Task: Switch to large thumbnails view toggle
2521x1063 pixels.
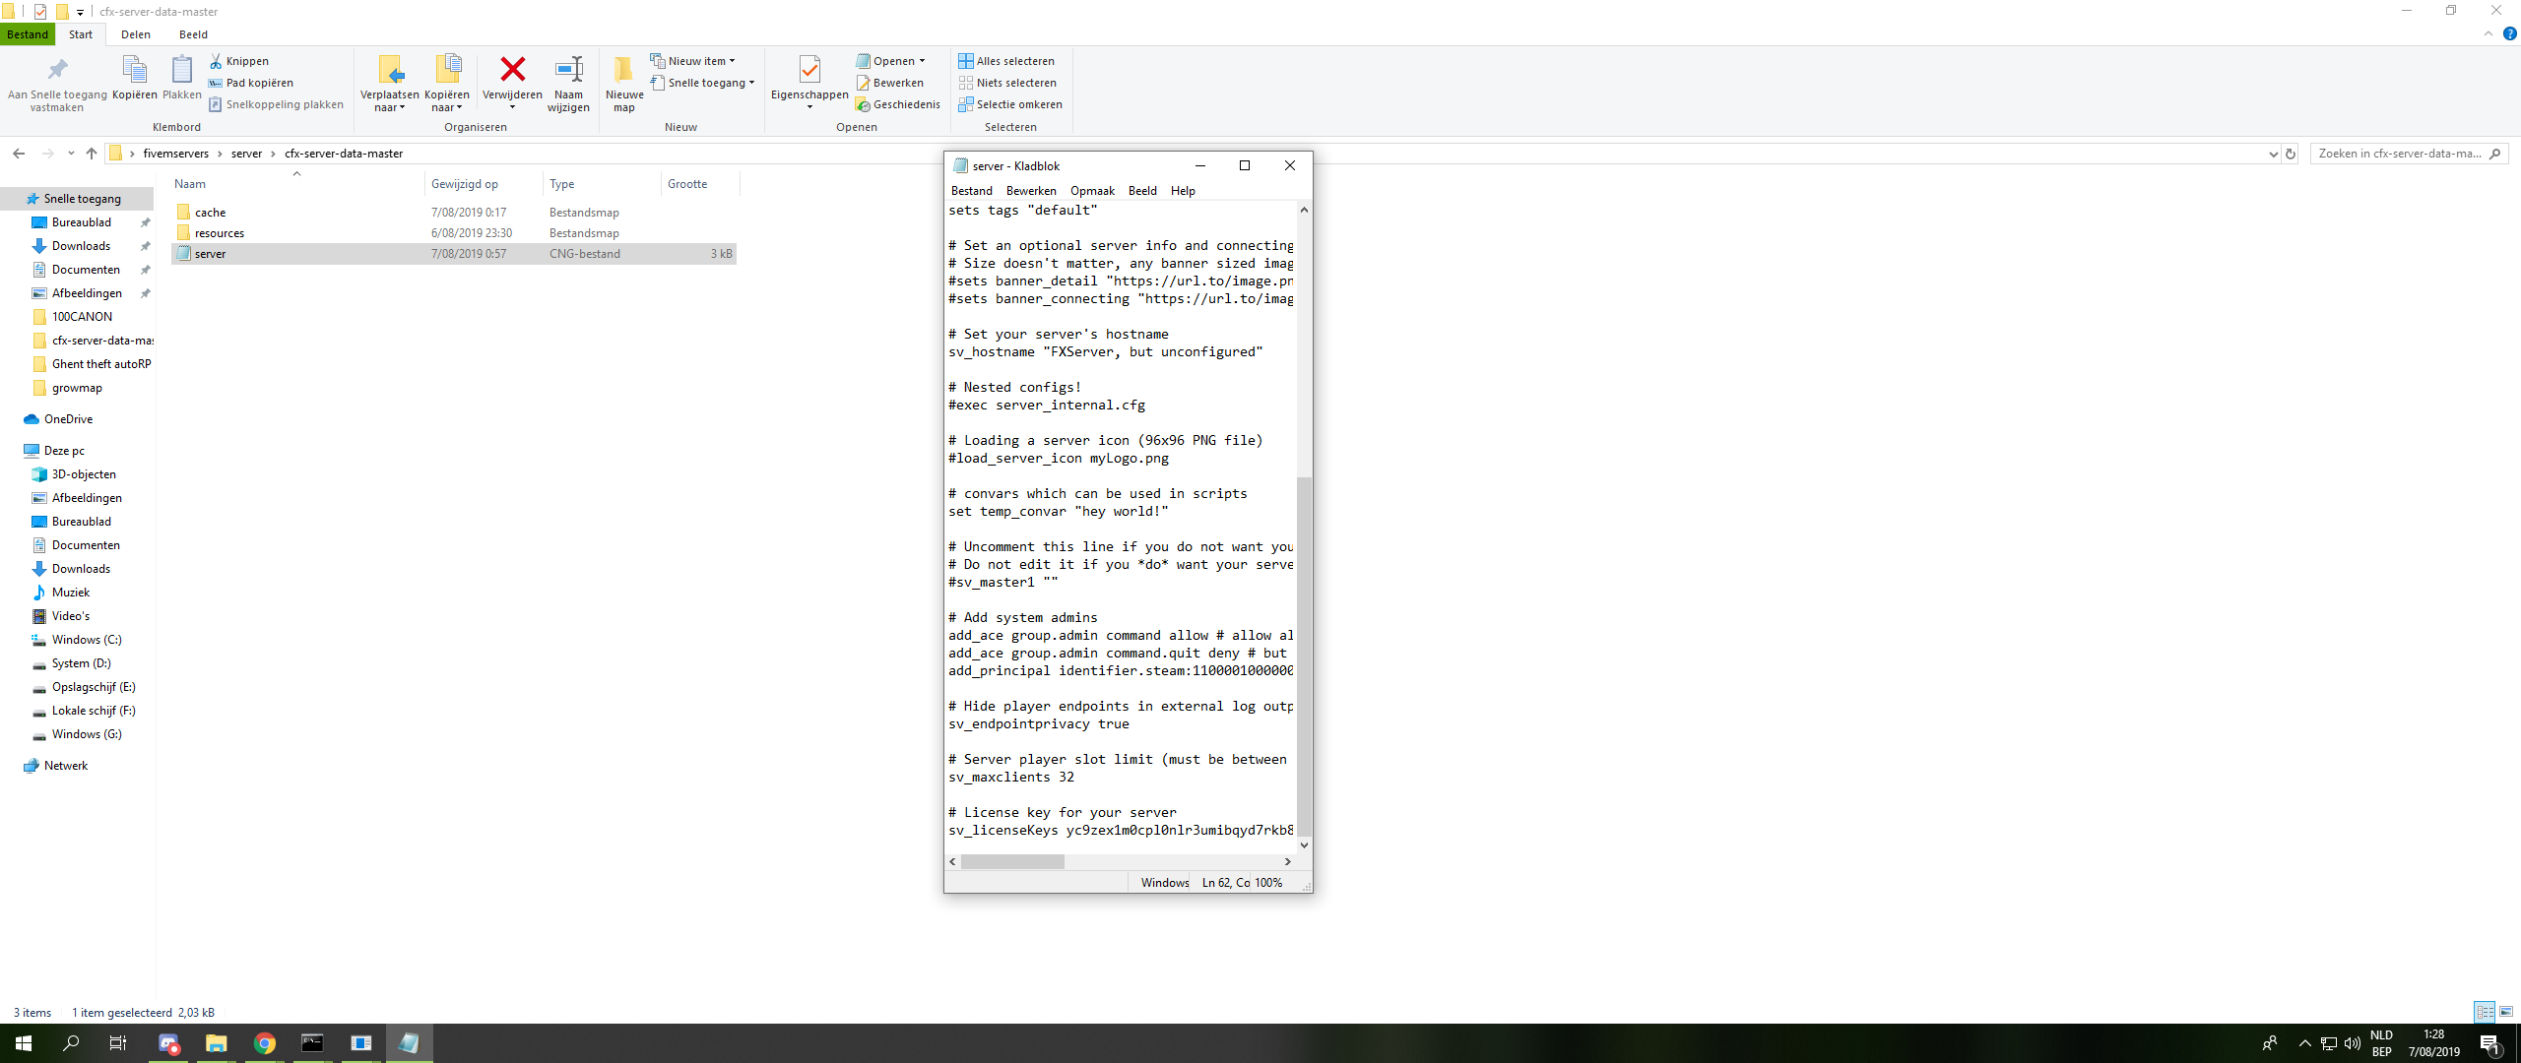Action: coord(2506,1012)
